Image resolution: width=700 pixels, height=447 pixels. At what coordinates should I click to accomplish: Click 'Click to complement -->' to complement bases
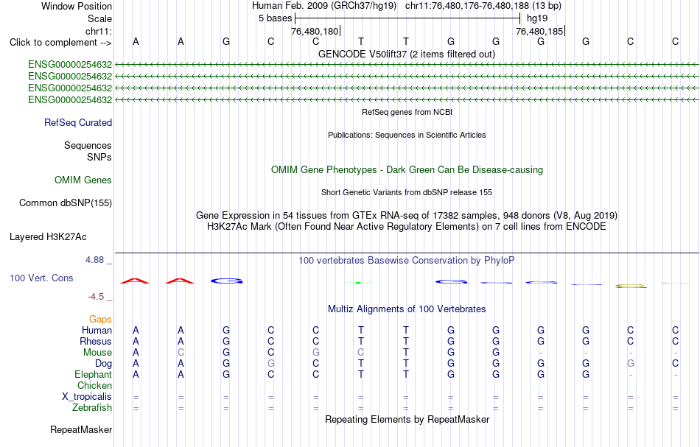(x=60, y=43)
